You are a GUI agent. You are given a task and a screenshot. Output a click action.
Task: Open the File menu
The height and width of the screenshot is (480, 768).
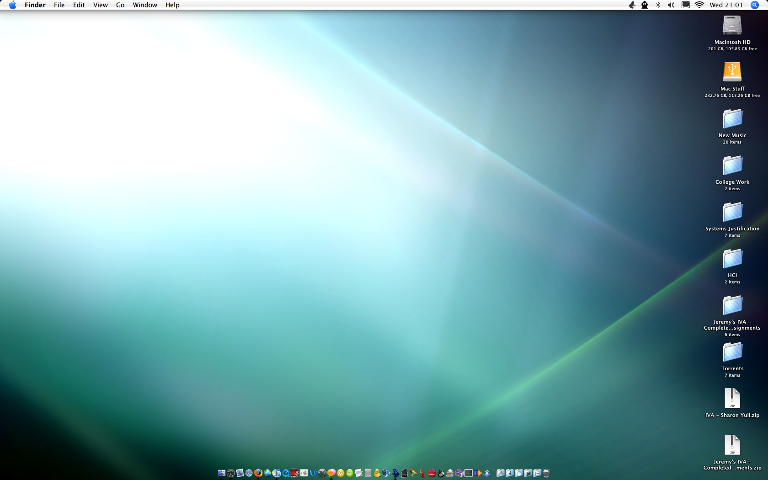pos(59,5)
